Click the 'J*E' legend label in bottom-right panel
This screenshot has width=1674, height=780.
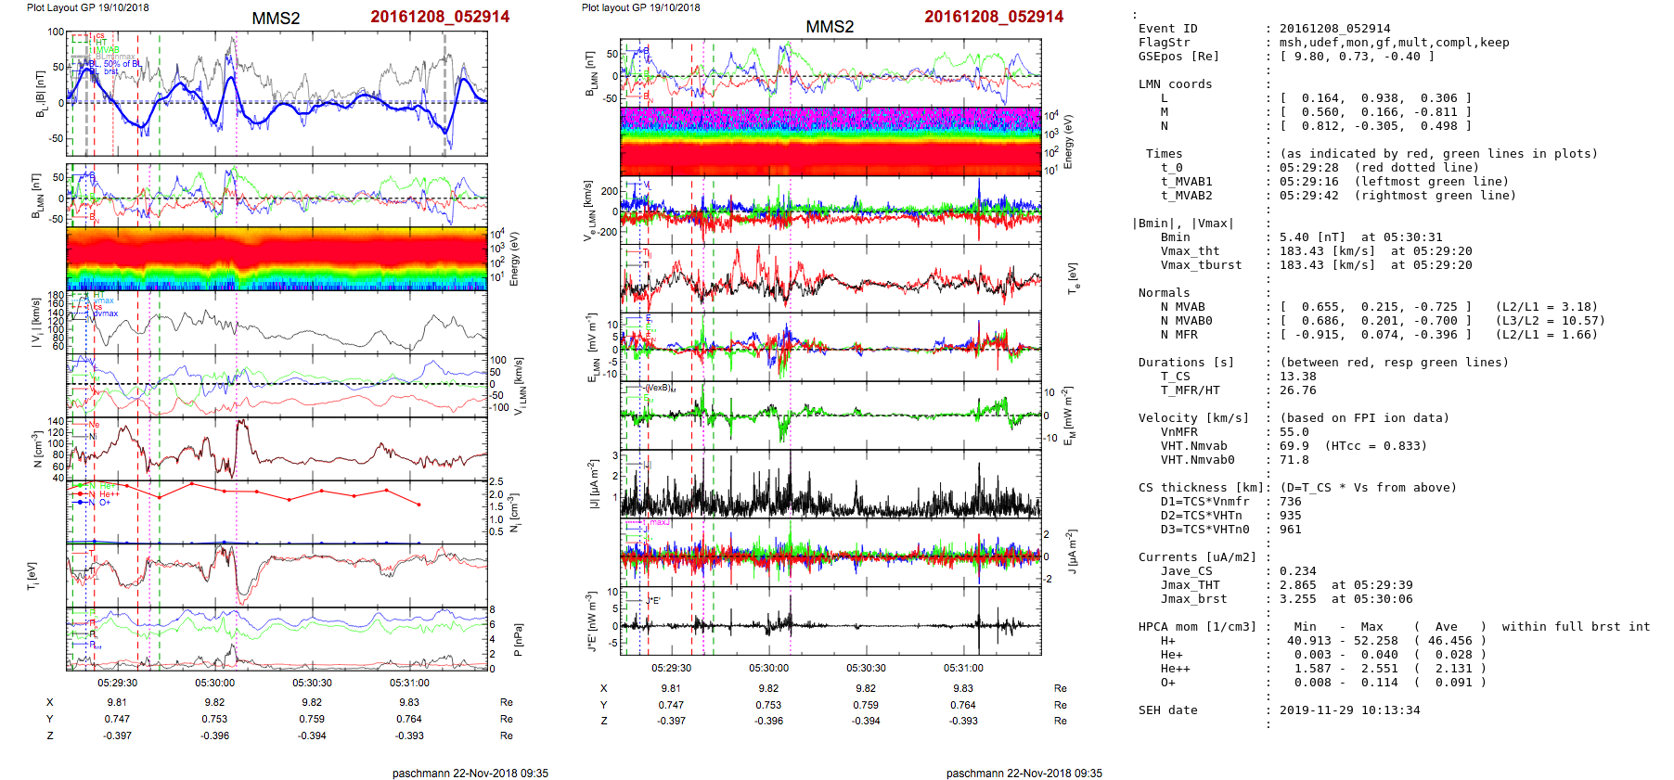652,601
